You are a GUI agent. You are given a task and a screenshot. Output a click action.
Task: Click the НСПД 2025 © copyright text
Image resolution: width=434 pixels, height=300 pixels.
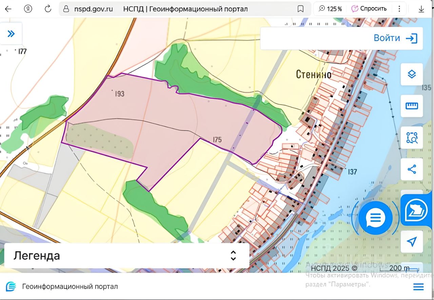pyautogui.click(x=334, y=268)
